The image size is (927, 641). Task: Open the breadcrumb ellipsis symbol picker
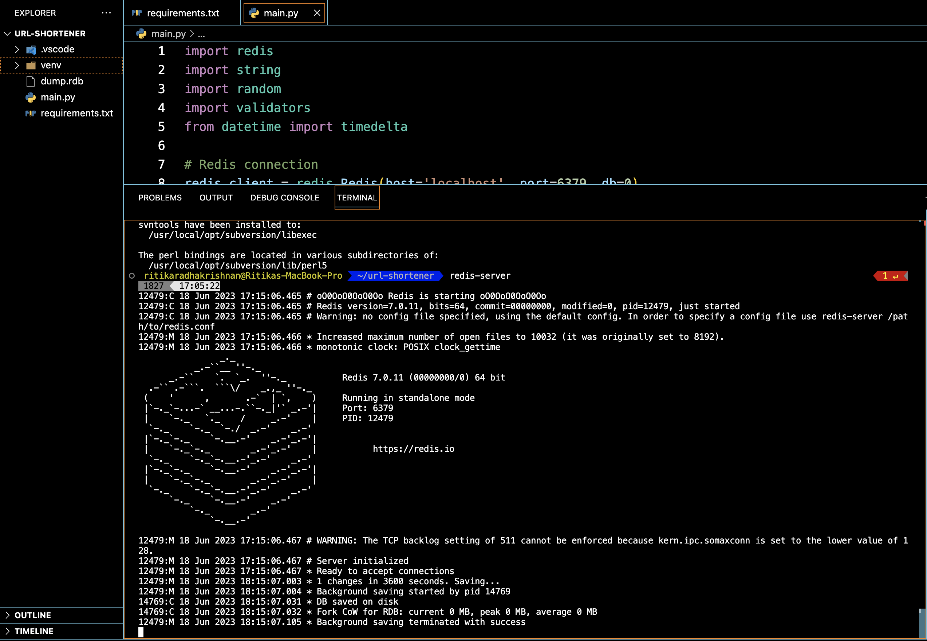click(201, 35)
